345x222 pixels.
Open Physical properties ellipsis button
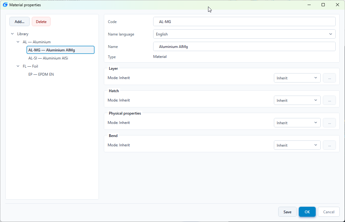(329, 123)
